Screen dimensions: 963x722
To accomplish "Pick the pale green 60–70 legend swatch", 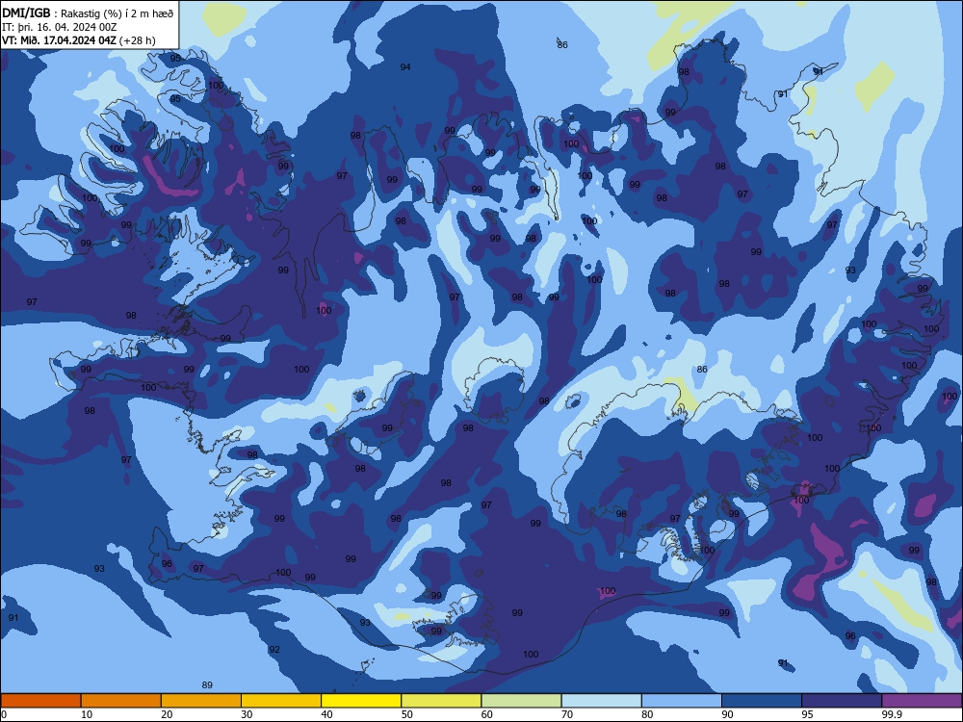I will [x=521, y=701].
